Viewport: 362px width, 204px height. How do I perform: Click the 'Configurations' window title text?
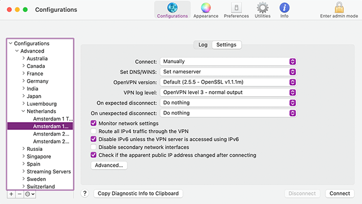pos(56,10)
